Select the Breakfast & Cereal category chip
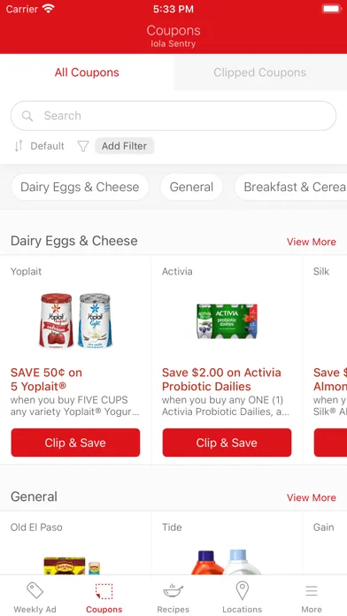 [291, 187]
